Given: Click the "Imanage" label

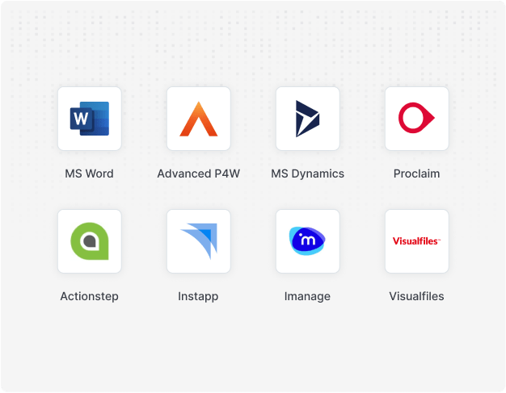Looking at the screenshot, I should 307,297.
